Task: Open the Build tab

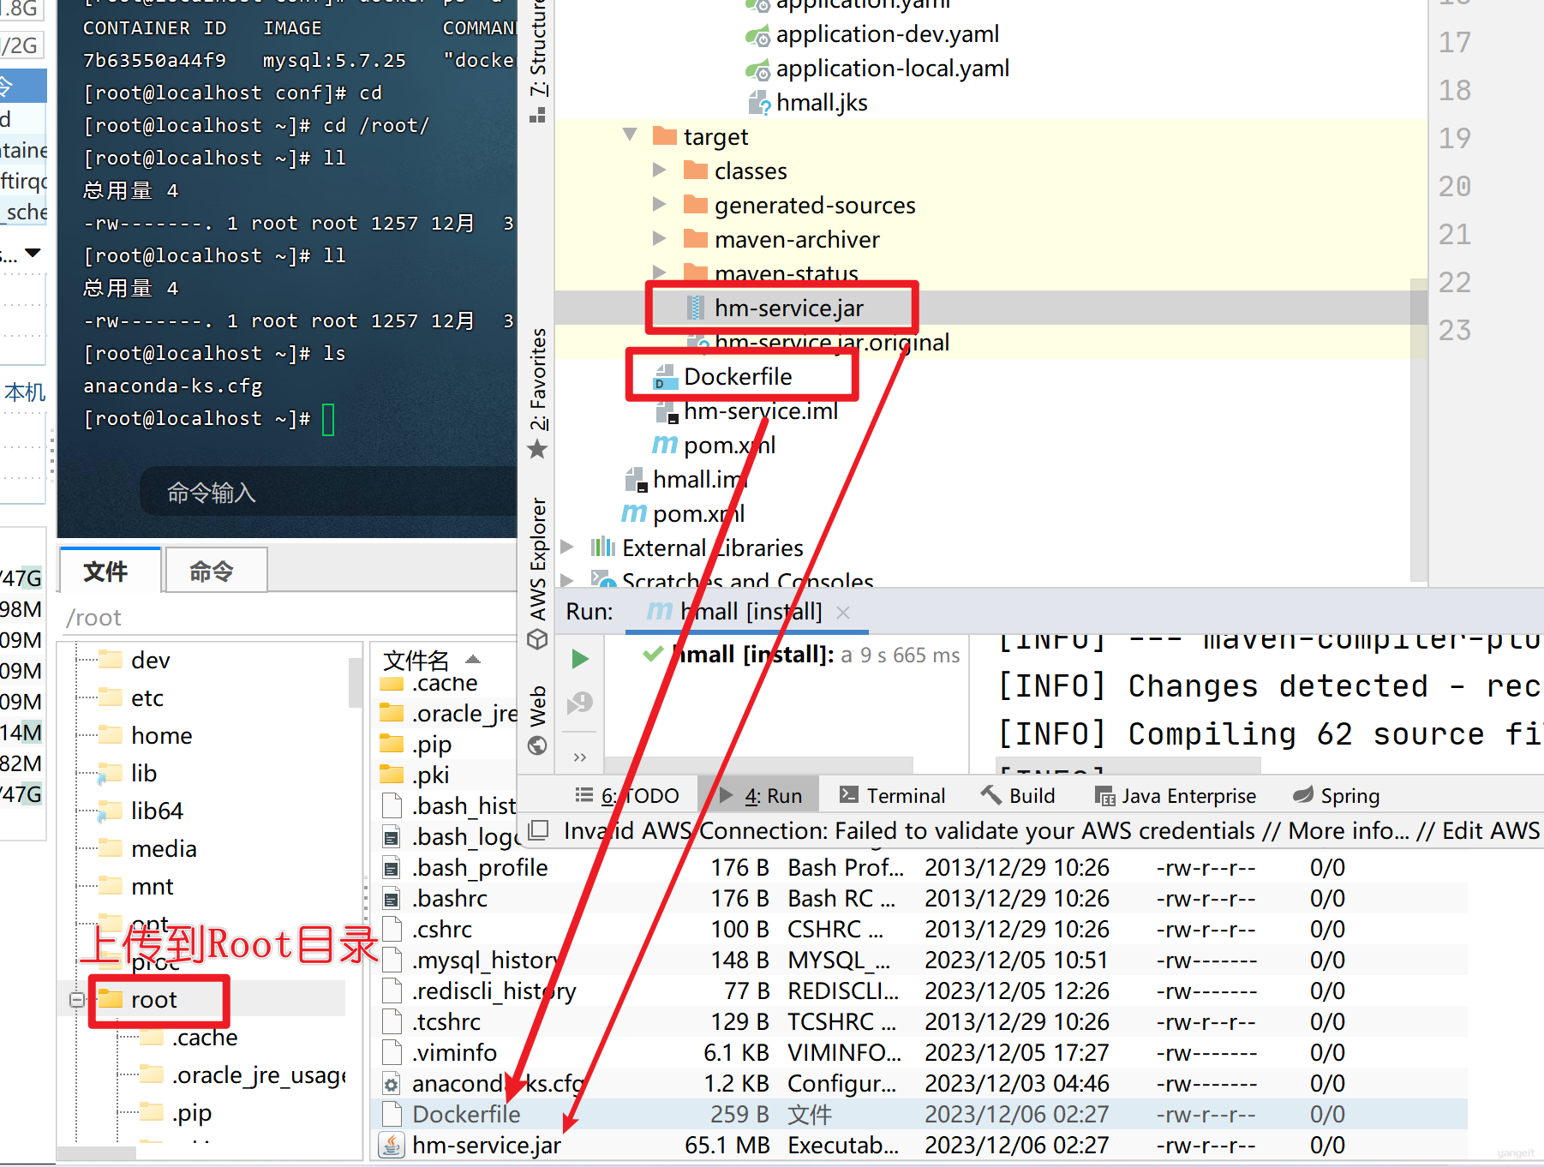Action: pyautogui.click(x=1018, y=796)
